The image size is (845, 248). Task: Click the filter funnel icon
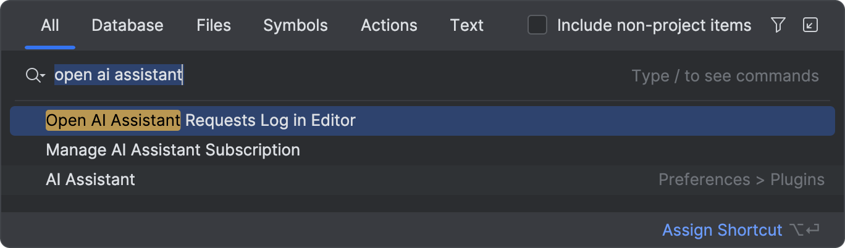click(x=778, y=25)
